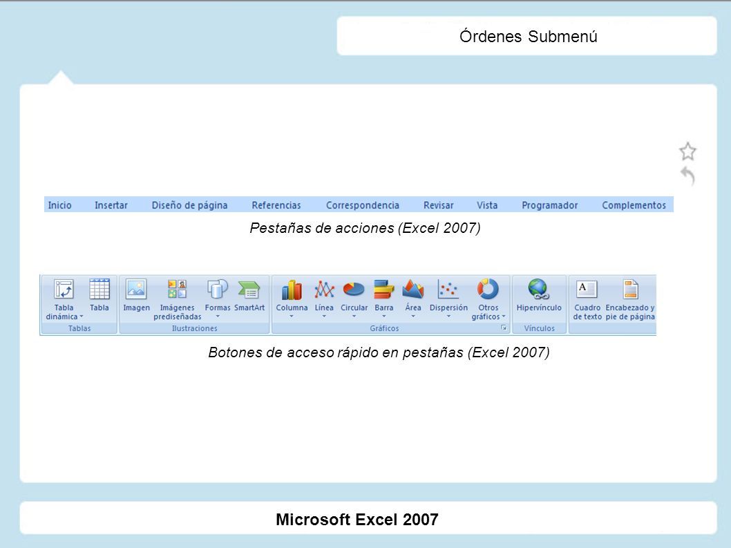Select the Formas shapes icon

click(x=217, y=289)
